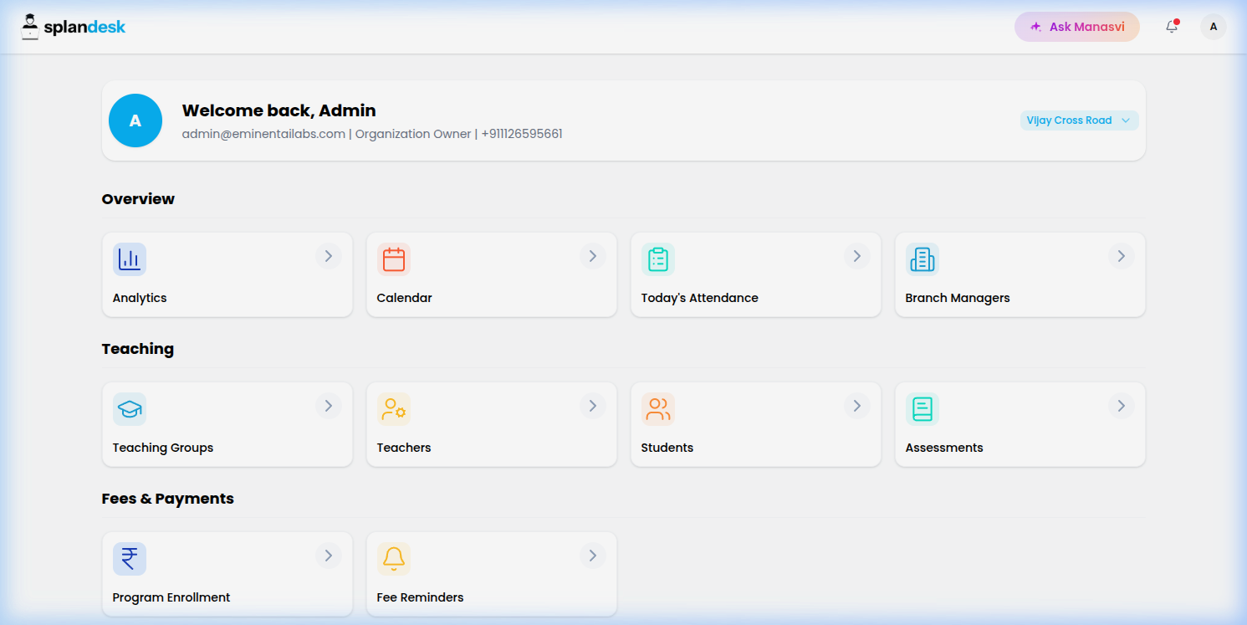Click the arrow on the Assessments card

(1122, 406)
